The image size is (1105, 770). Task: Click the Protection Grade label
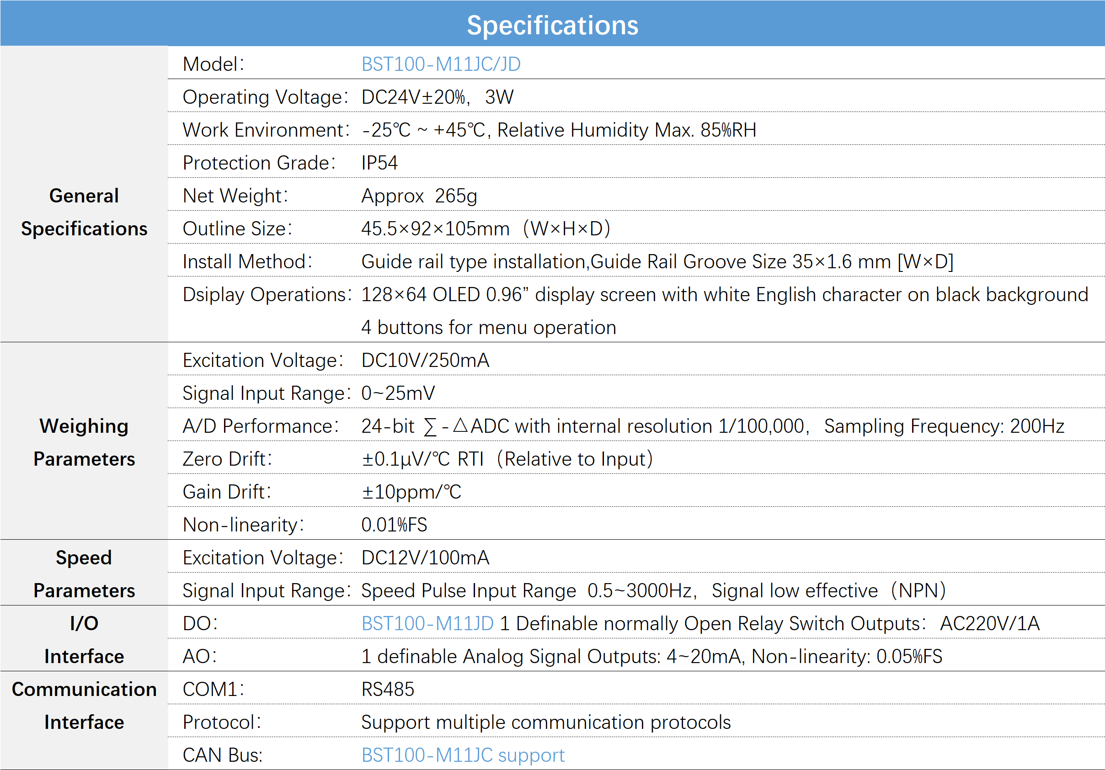pos(259,163)
